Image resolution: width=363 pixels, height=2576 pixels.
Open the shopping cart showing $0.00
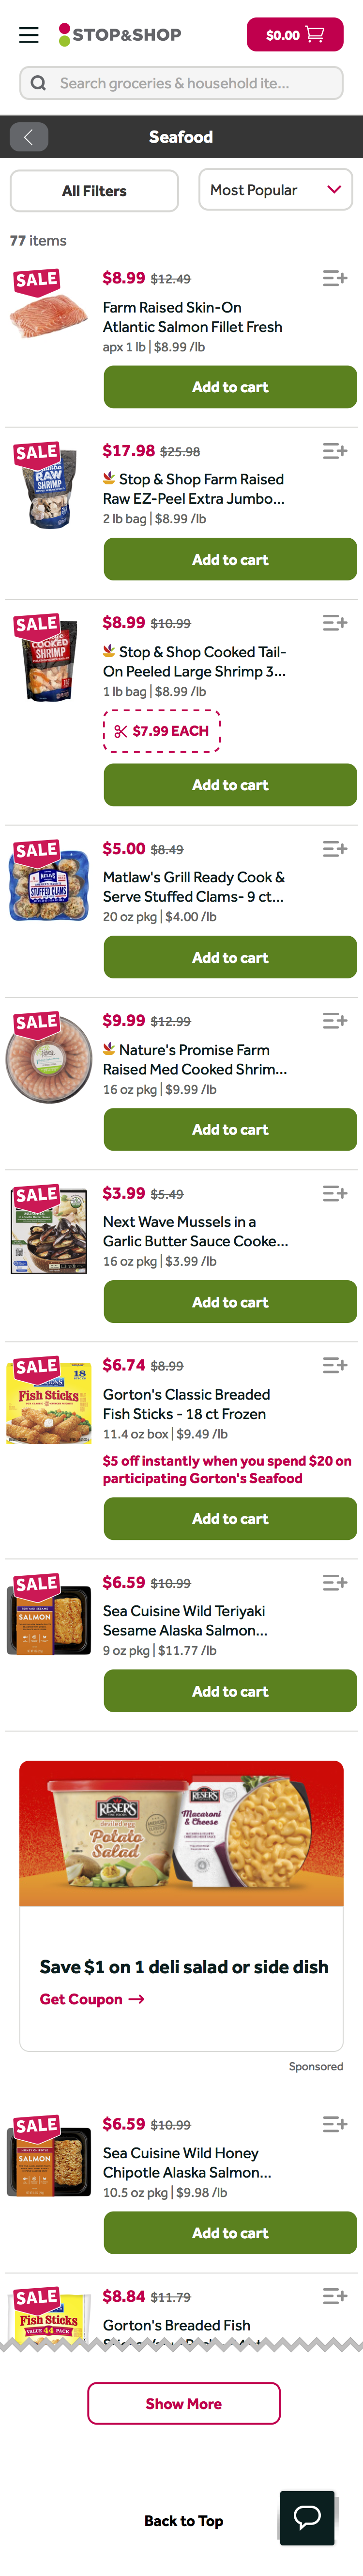coord(294,35)
